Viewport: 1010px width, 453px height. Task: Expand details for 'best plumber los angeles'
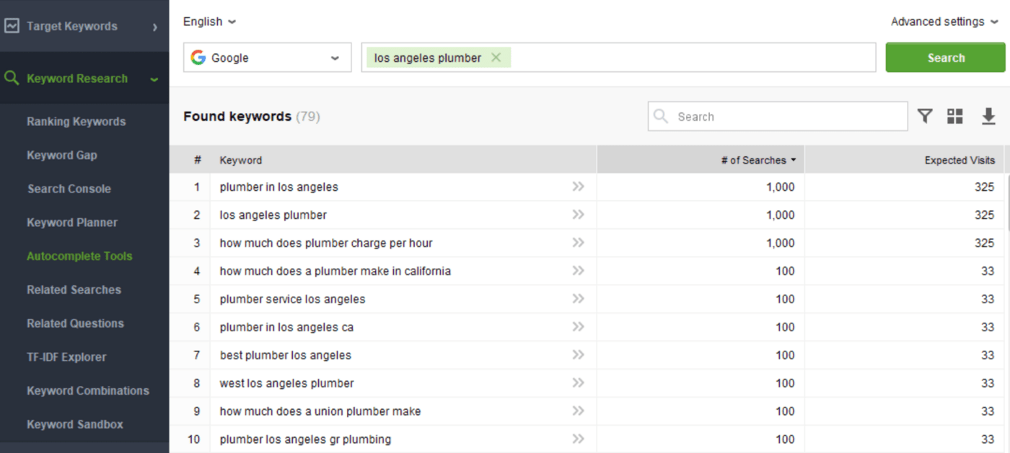click(577, 354)
